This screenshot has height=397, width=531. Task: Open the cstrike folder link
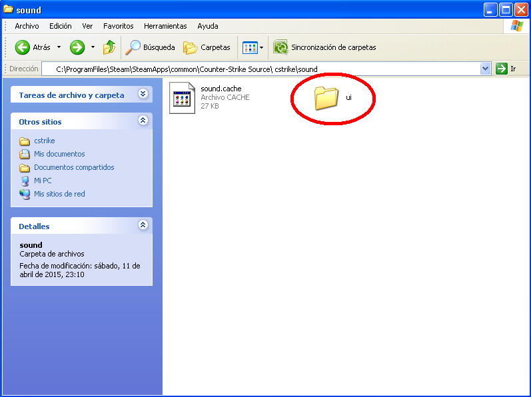click(x=45, y=141)
